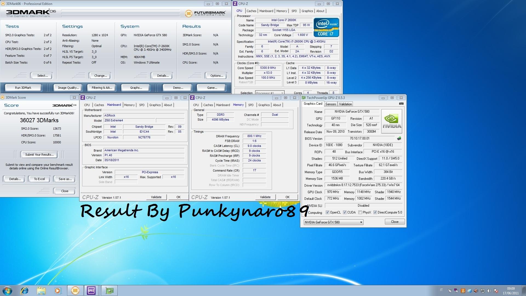Viewport: 526px width, 296px height.
Task: Click To Excel in 3DMark Score window
Action: [39, 179]
